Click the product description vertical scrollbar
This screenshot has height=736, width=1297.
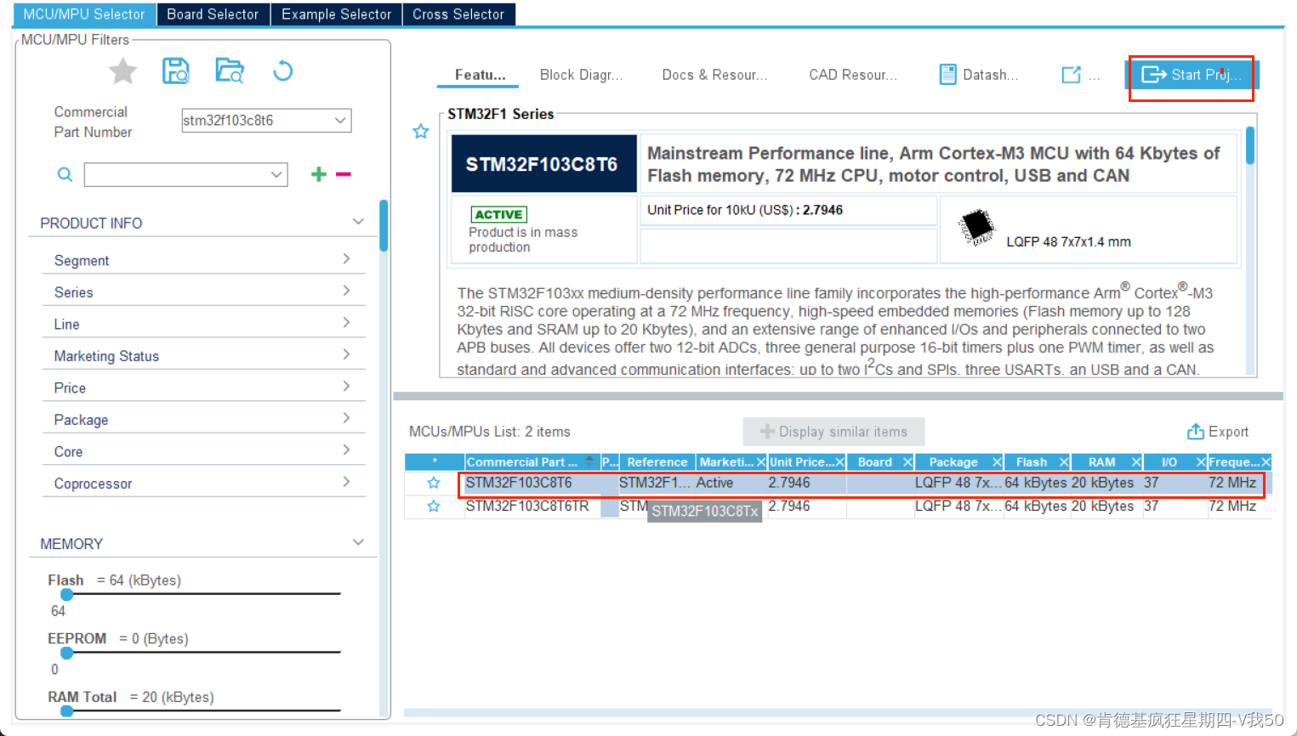pyautogui.click(x=1250, y=145)
